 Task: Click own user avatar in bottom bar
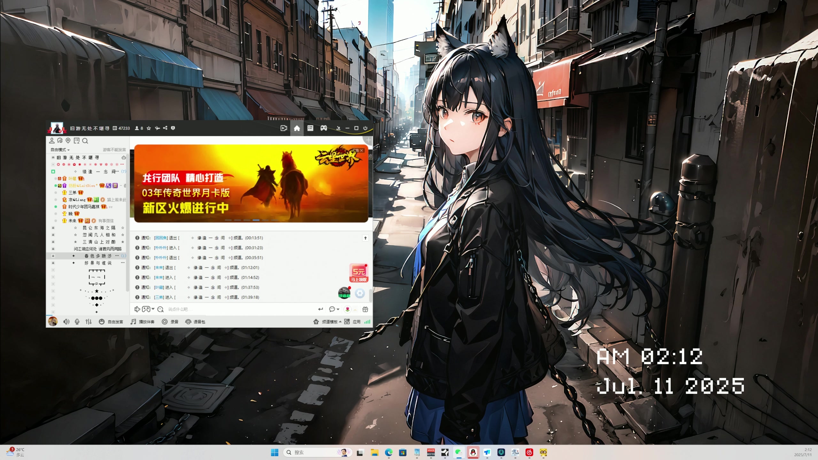53,321
